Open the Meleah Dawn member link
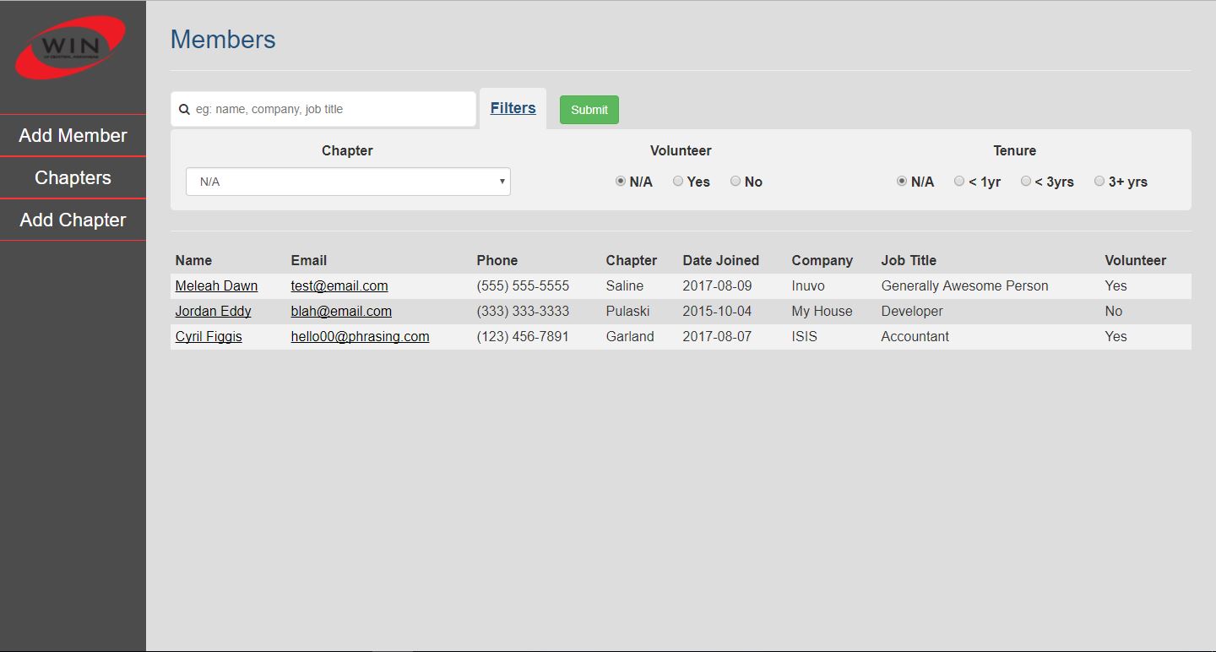 216,285
